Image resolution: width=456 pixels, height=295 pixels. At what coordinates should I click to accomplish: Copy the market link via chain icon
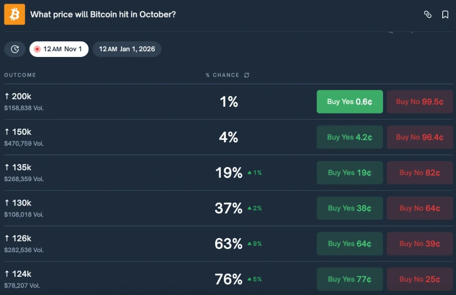tap(428, 14)
